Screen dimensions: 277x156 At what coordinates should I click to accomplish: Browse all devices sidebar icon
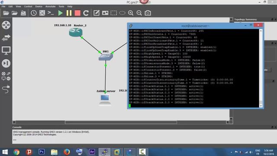(x=6, y=76)
